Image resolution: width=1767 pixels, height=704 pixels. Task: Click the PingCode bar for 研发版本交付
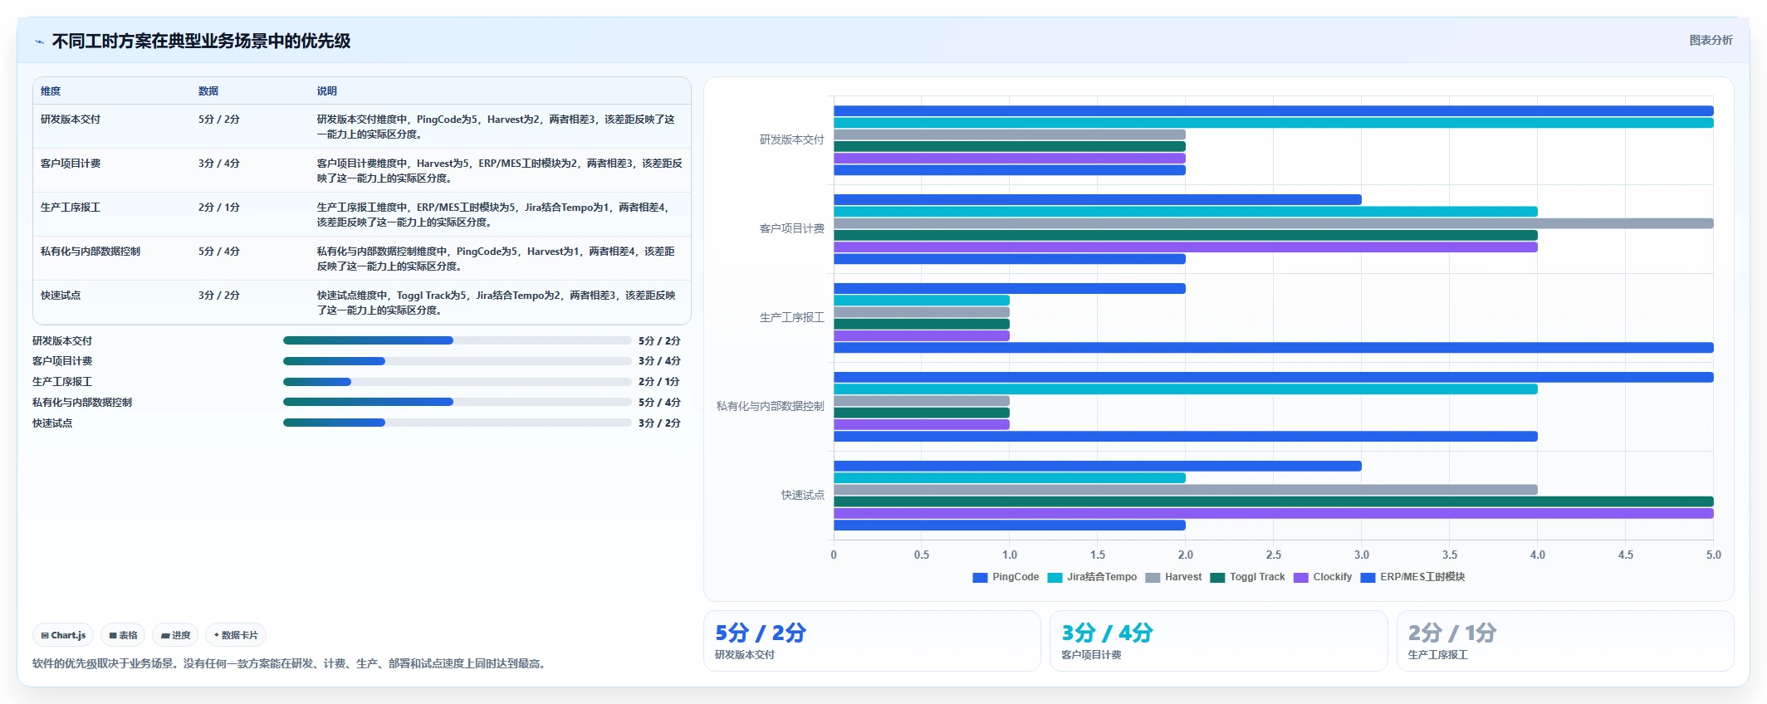(x=1274, y=111)
